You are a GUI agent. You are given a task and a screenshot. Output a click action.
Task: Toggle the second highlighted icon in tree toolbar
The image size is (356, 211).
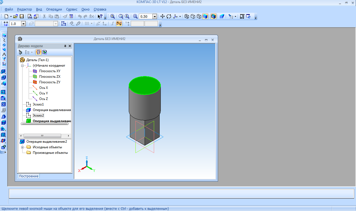(x=44, y=52)
